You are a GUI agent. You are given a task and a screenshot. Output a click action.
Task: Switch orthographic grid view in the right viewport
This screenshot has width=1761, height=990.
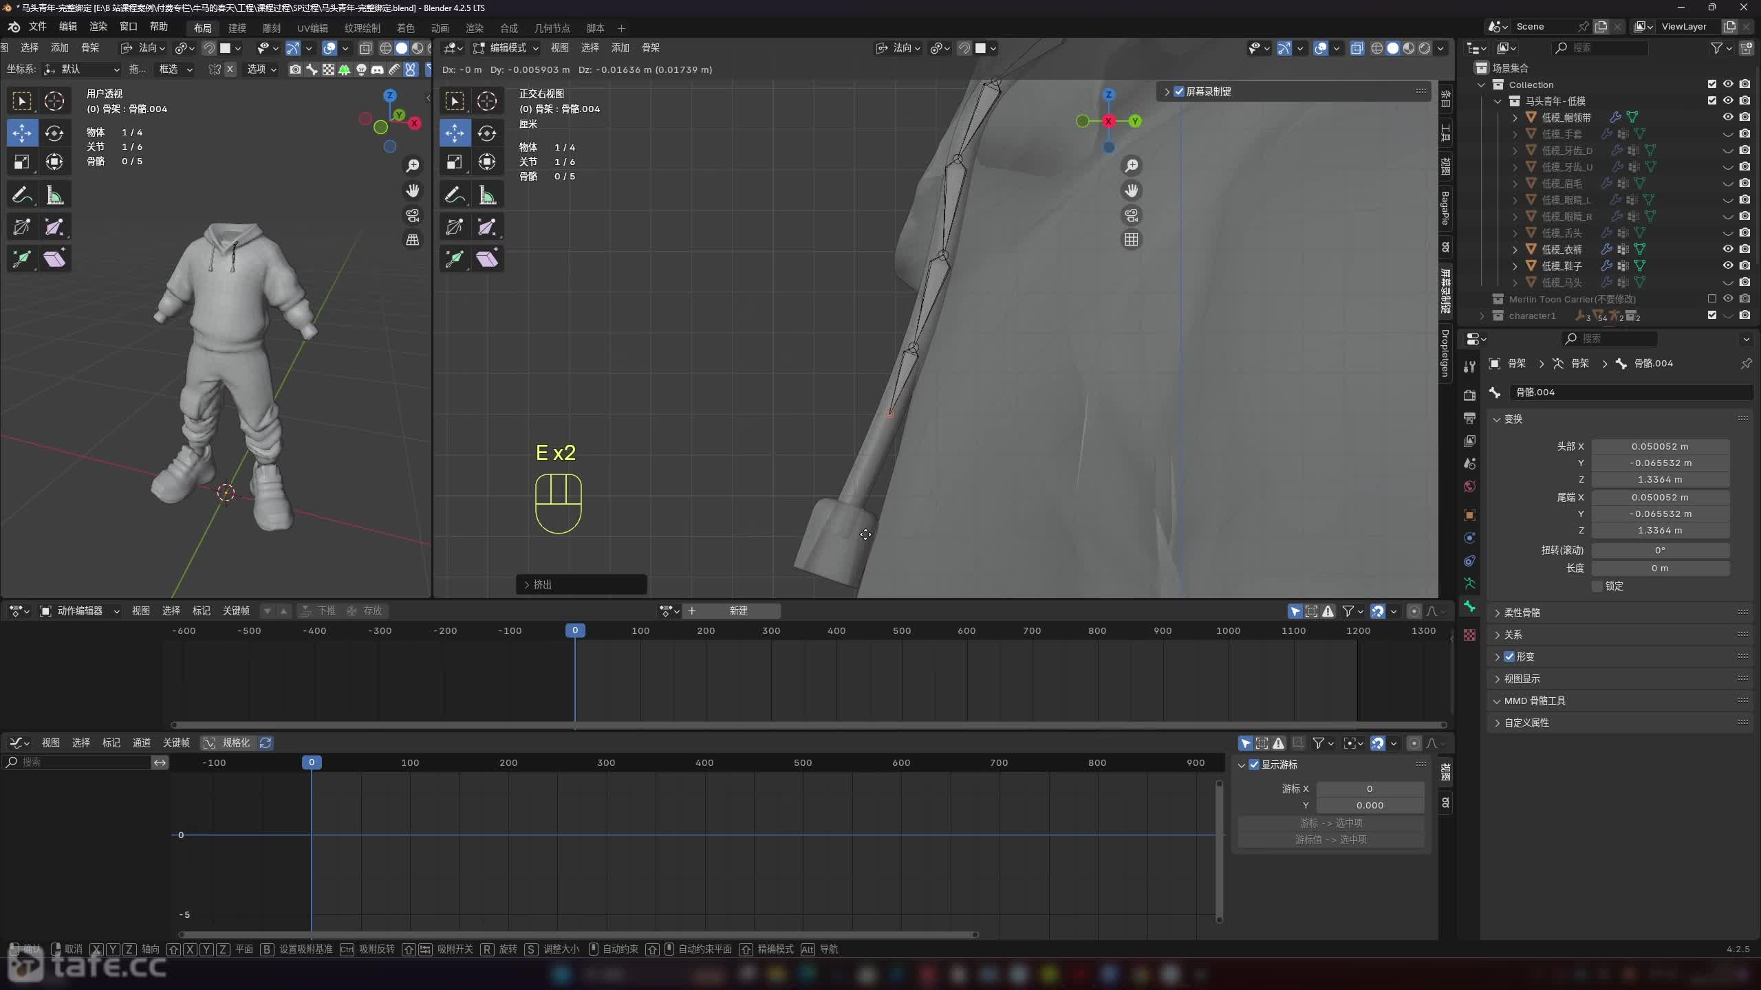(x=1131, y=239)
